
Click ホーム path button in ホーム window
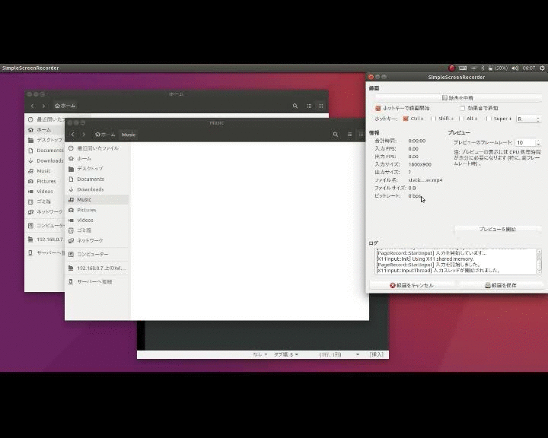[x=65, y=106]
